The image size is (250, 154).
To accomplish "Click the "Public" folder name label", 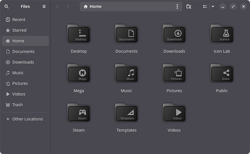I will (x=222, y=91).
